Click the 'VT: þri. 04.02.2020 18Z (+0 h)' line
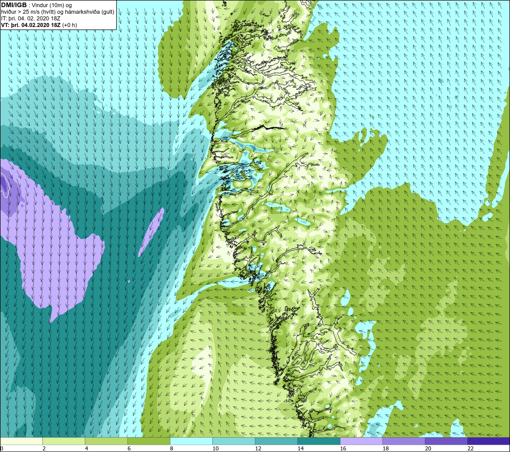This screenshot has height=452, width=510. click(x=39, y=25)
